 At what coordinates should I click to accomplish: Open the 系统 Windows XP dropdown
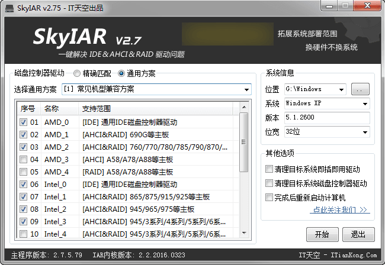point(365,104)
